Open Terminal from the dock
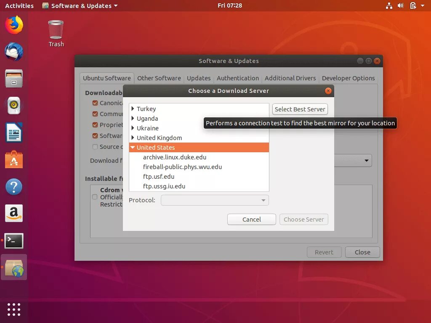431x323 pixels. 14,241
